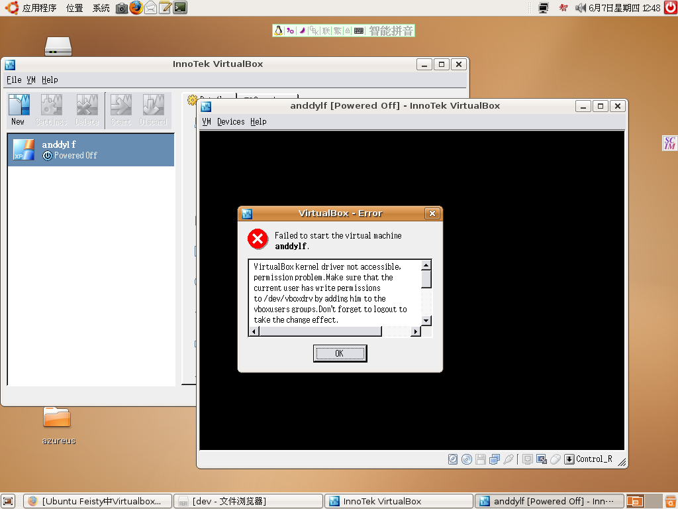
Task: Click the CD/DVD indicator in the VM status bar
Action: (x=467, y=459)
